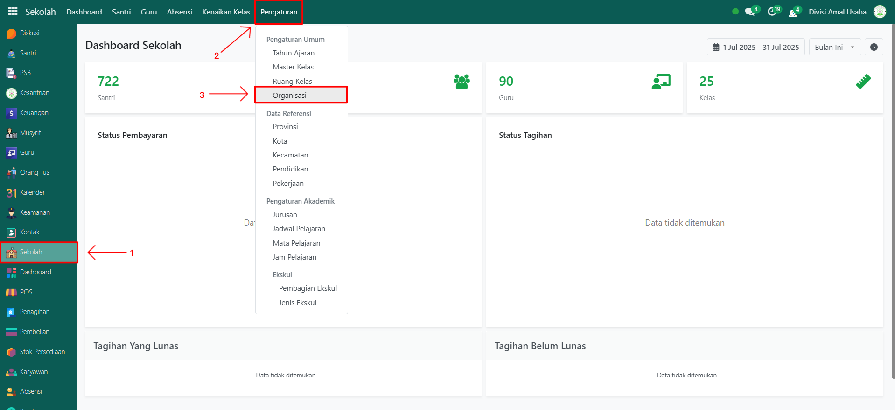
Task: Select Jadwal Pelajaran menu entry
Action: pyautogui.click(x=299, y=229)
